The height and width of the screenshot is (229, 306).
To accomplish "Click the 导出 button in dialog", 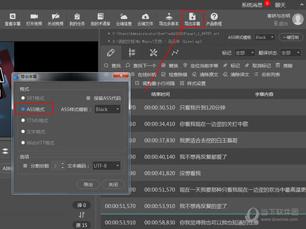I will click(88, 185).
